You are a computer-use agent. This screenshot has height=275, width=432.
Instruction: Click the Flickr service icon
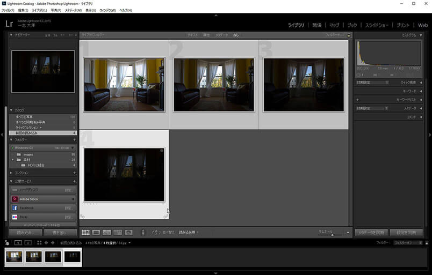click(15, 217)
